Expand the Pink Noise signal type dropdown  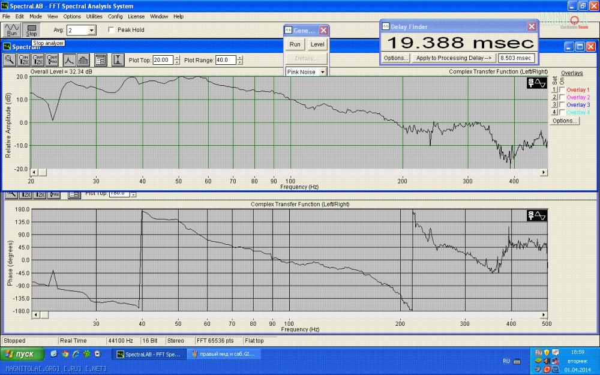(322, 72)
